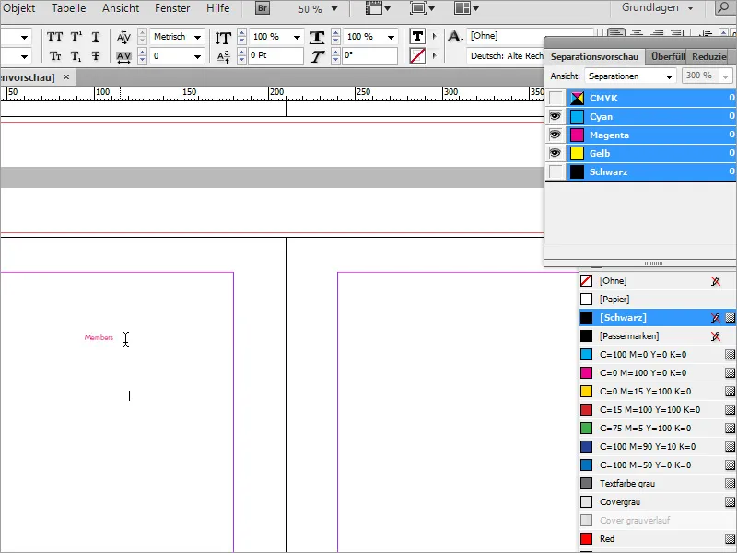Select the text stroke (none) box
737x553 pixels.
click(417, 56)
